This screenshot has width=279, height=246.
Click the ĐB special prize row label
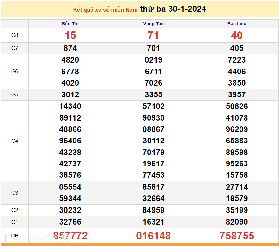pyautogui.click(x=15, y=236)
